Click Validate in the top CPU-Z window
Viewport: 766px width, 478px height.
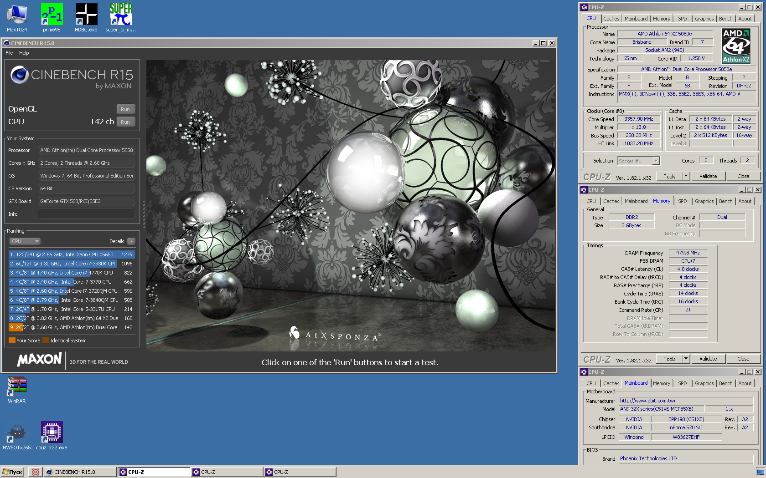pos(708,176)
